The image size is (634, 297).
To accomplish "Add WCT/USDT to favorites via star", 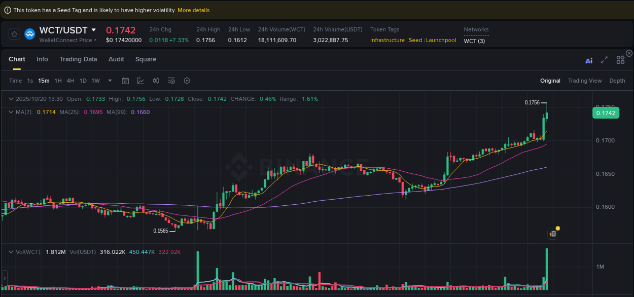I will coord(14,33).
